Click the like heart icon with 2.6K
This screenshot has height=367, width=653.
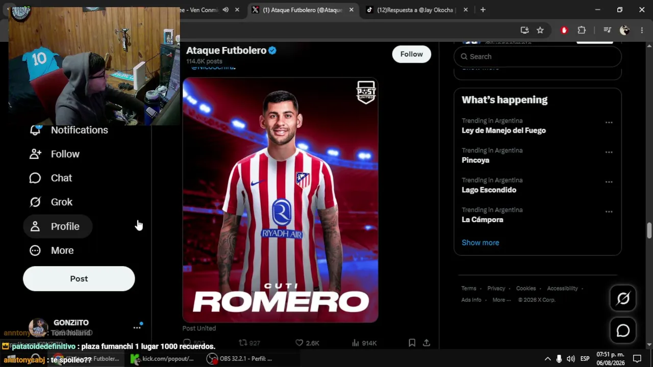click(x=299, y=343)
